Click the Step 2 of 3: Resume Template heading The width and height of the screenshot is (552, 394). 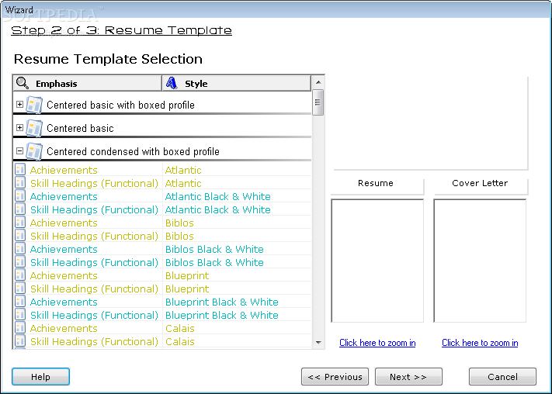pyautogui.click(x=121, y=30)
